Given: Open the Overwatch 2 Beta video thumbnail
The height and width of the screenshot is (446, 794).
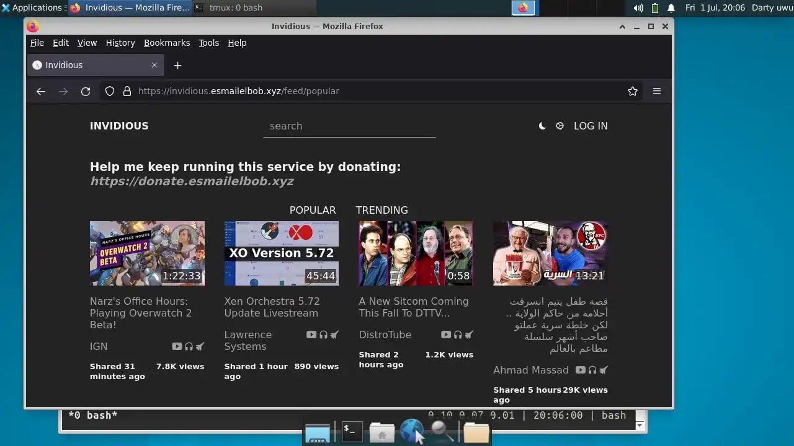Looking at the screenshot, I should (x=147, y=253).
